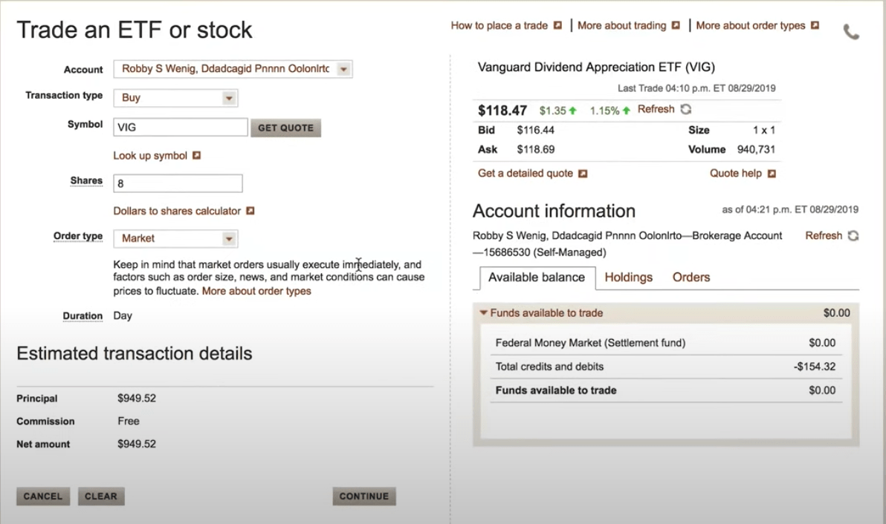Click the Commission value Free
Image resolution: width=886 pixels, height=524 pixels.
(x=129, y=421)
